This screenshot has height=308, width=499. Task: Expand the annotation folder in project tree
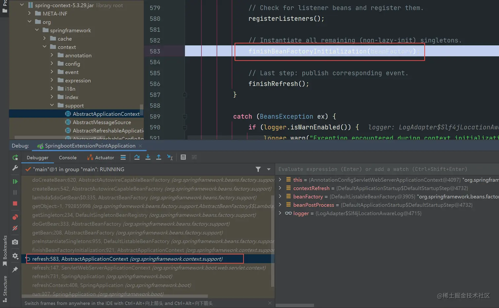(52, 55)
